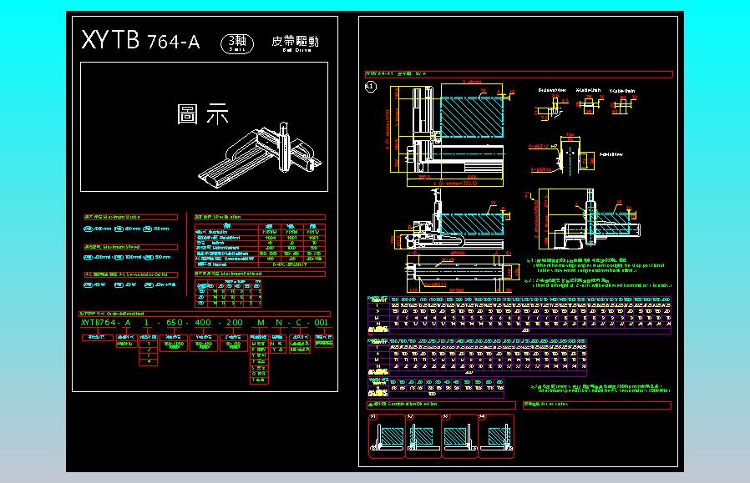Select the X stroke dimension label
Image resolution: width=750 pixels, height=483 pixels.
point(472,83)
